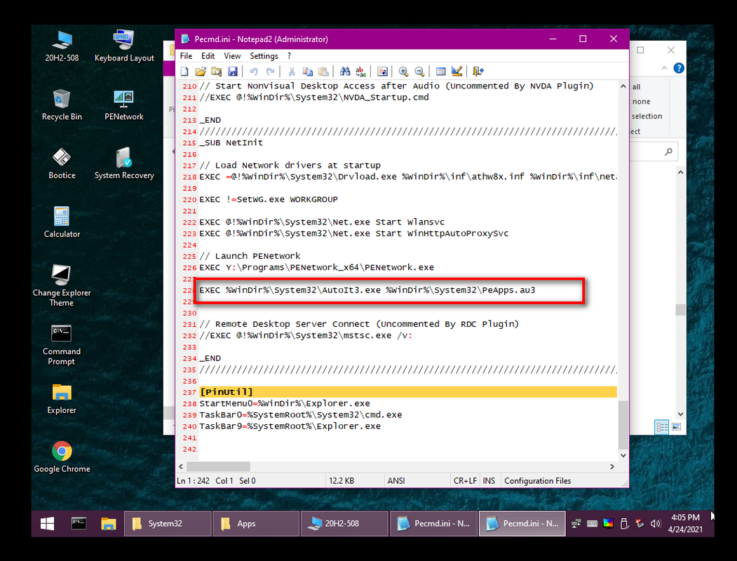The width and height of the screenshot is (737, 561).
Task: Click the ANSI encoding status bar entry
Action: pyautogui.click(x=396, y=480)
